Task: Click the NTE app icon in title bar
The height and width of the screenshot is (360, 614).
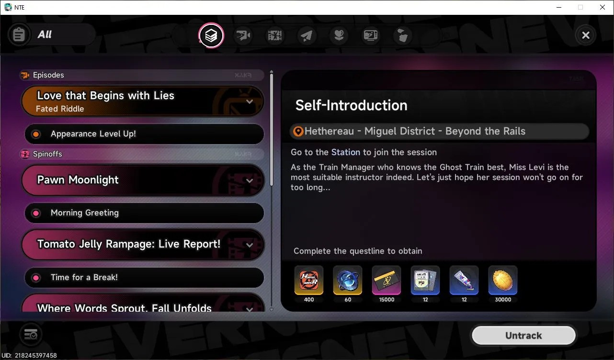Action: (8, 7)
